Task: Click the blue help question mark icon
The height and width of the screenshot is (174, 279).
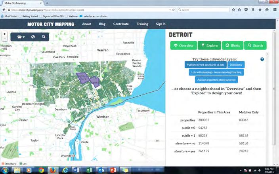Action: click(x=262, y=59)
